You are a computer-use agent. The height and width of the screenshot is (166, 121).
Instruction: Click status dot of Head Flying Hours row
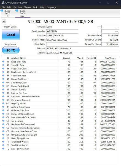3,138
